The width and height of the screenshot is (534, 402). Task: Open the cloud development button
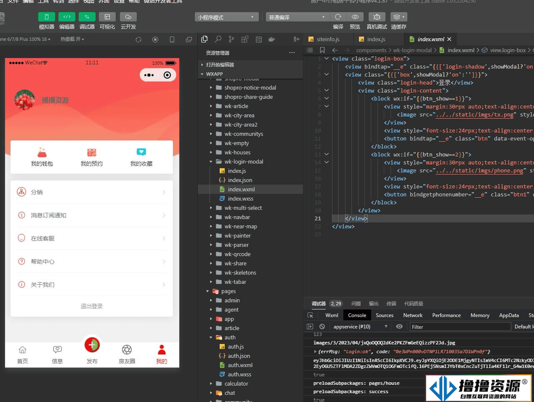128,17
